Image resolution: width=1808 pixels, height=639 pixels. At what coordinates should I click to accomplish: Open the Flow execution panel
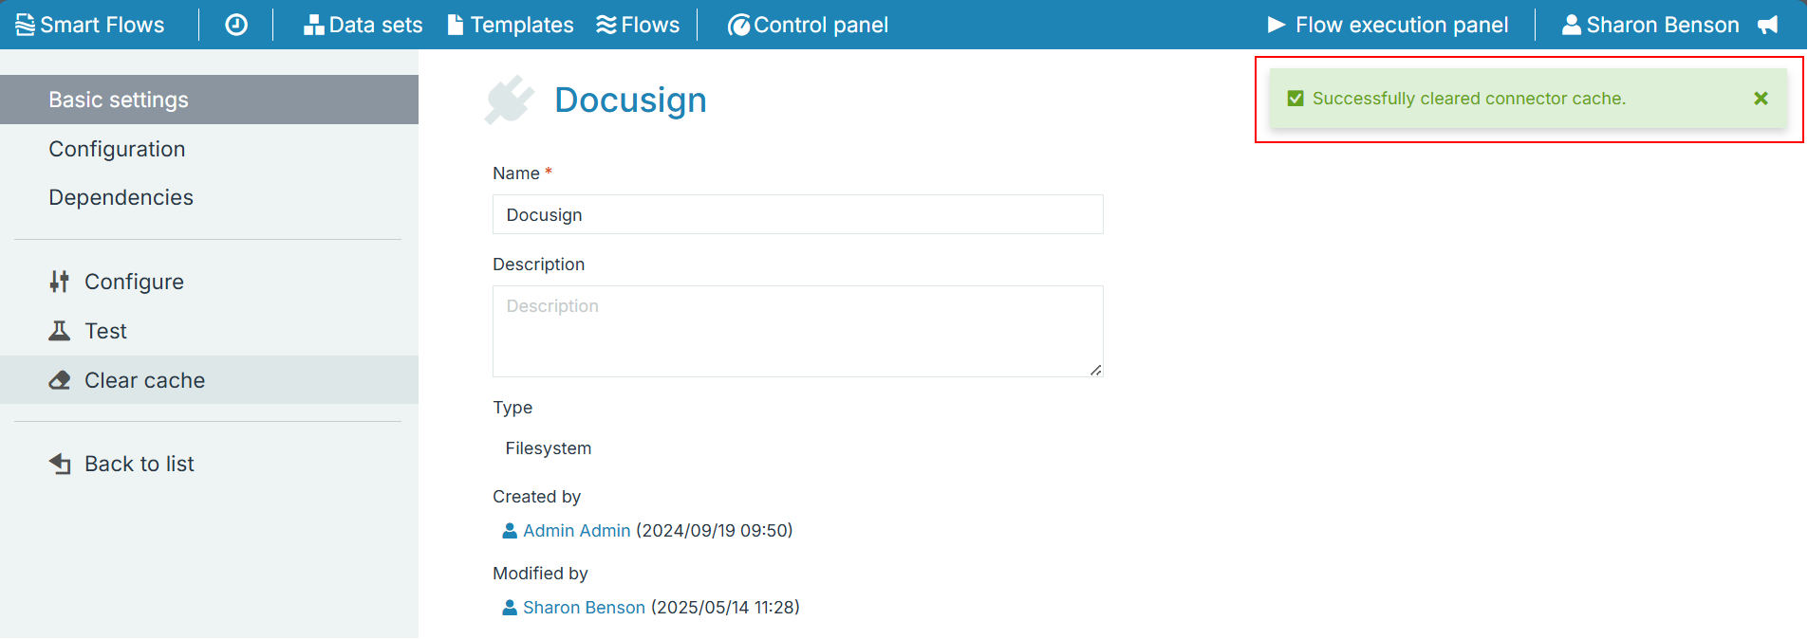[1388, 25]
